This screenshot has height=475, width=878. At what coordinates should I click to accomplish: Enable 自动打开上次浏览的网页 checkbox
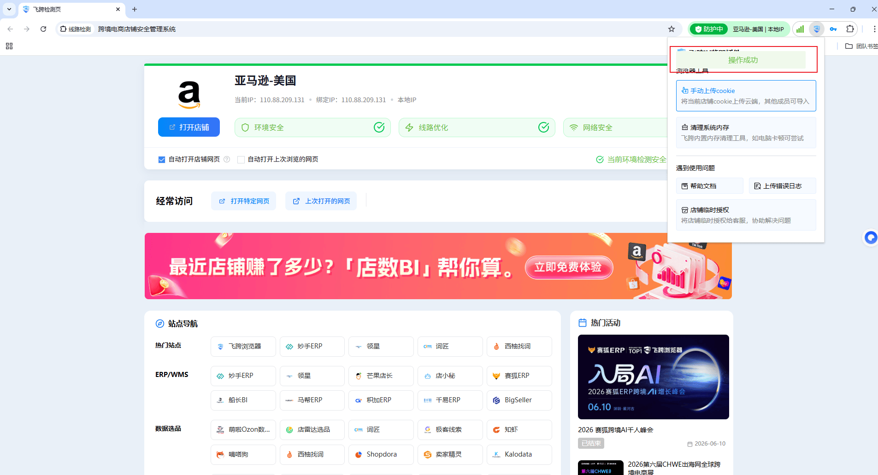coord(241,160)
